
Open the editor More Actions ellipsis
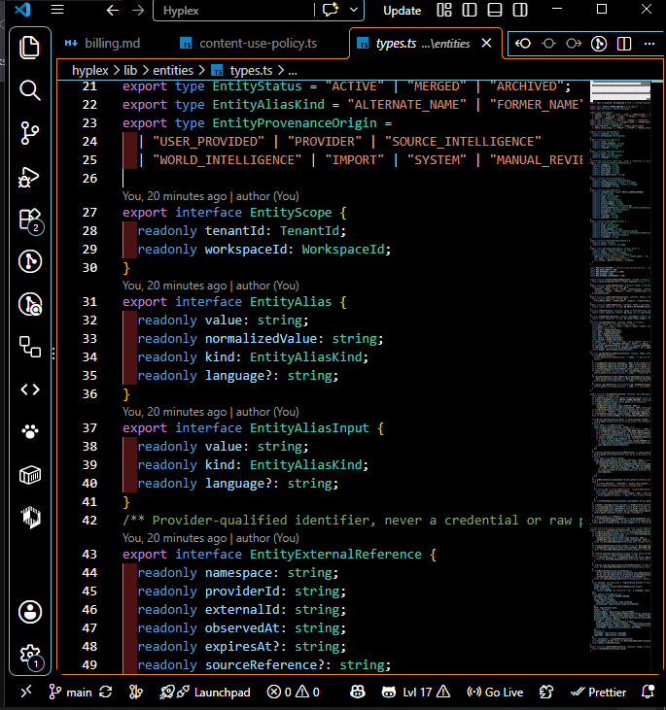(649, 44)
